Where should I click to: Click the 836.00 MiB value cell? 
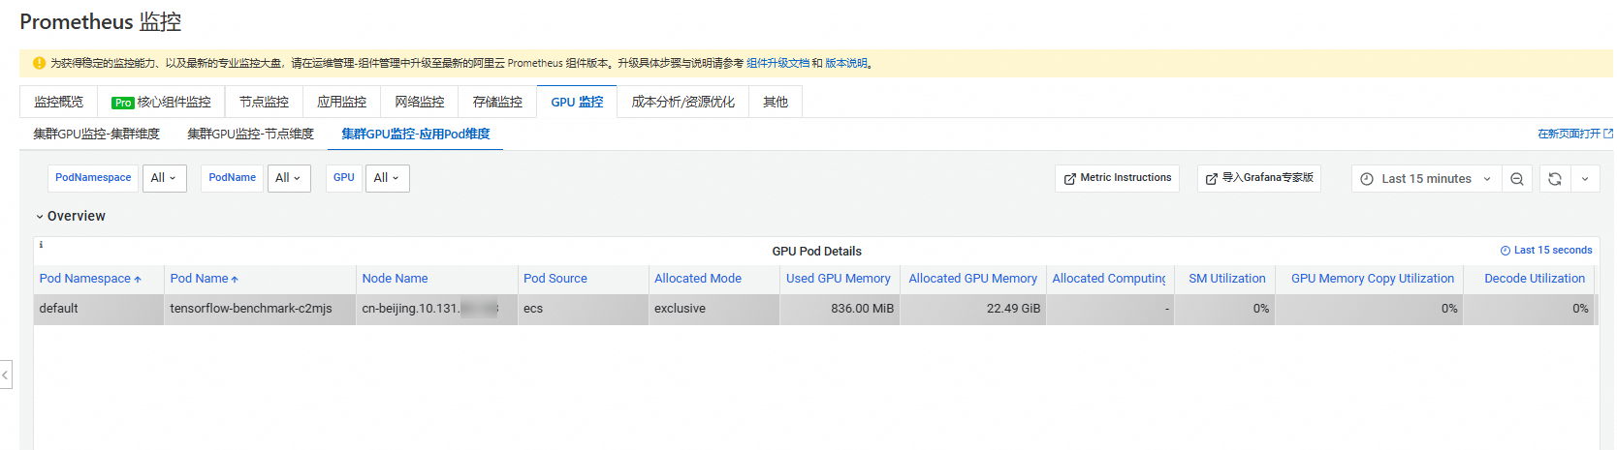point(840,310)
